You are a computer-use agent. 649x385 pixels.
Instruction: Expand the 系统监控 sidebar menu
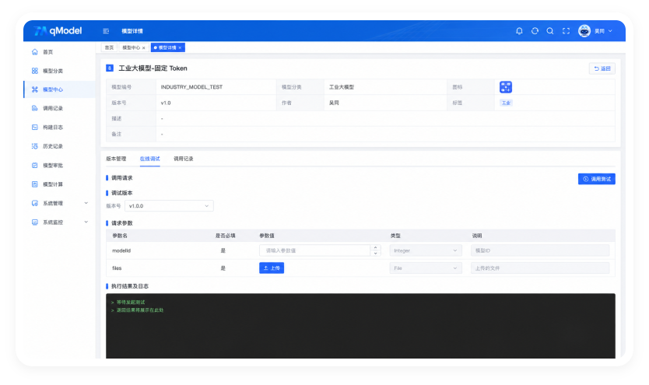click(x=60, y=222)
